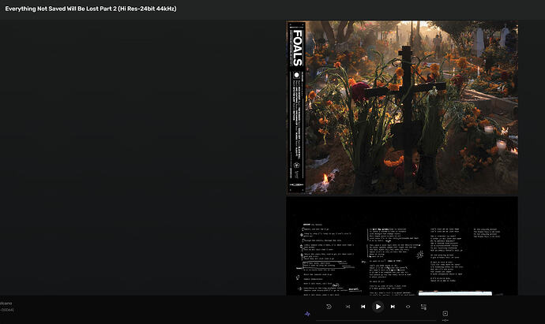This screenshot has width=545, height=324.
Task: Click the replay history icon
Action: (329, 307)
